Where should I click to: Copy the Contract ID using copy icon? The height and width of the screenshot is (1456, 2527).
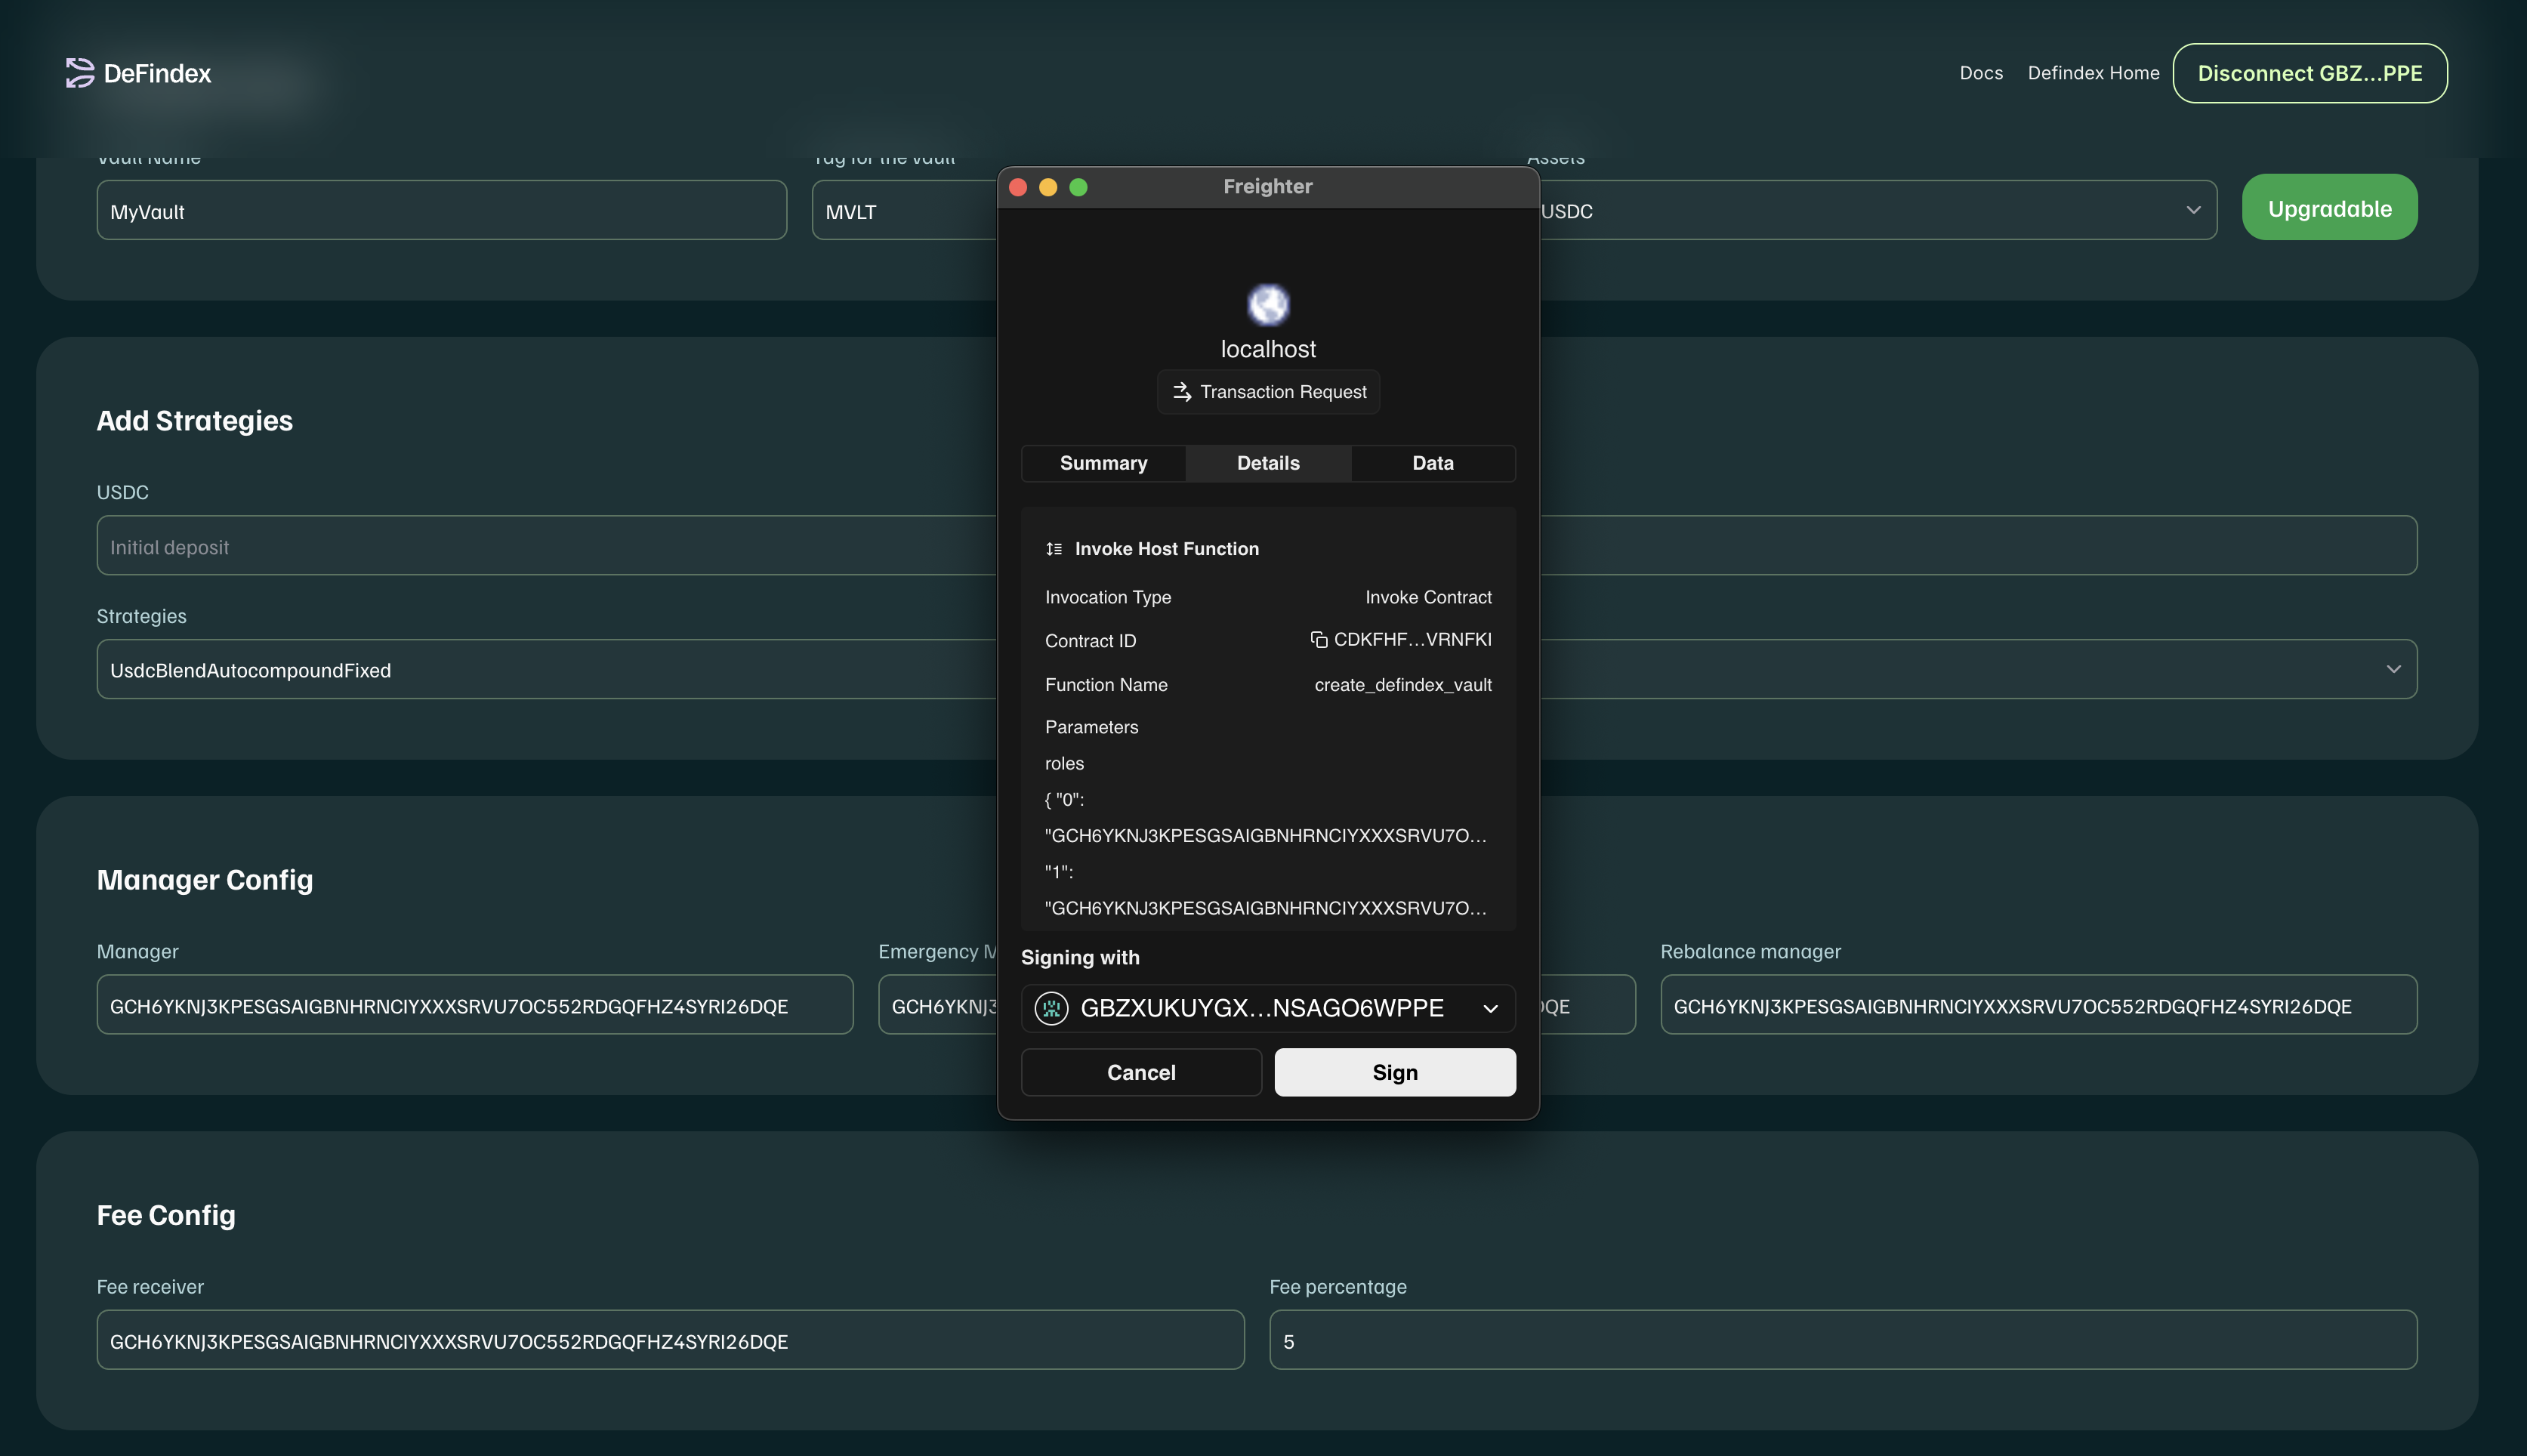1318,640
